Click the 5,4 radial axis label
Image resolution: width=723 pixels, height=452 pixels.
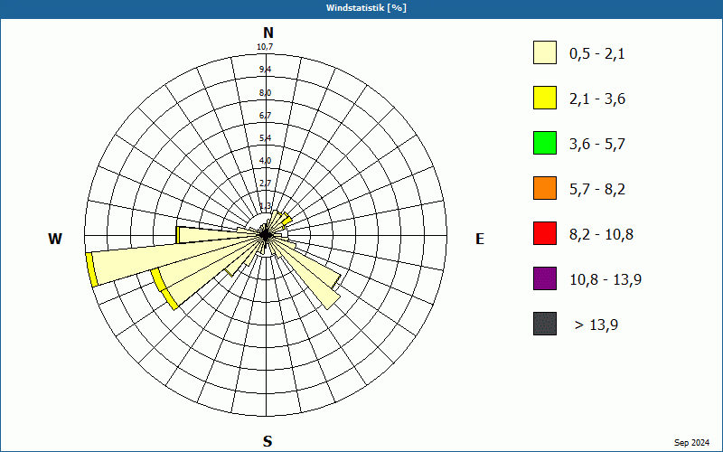tap(265, 138)
